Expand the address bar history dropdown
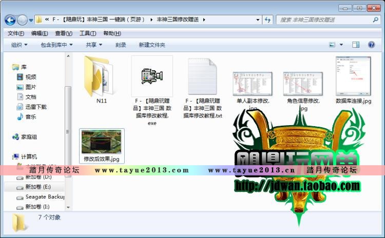This screenshot has width=385, height=238. (x=258, y=20)
